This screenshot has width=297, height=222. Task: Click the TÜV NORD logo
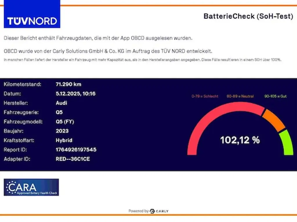coord(32,14)
